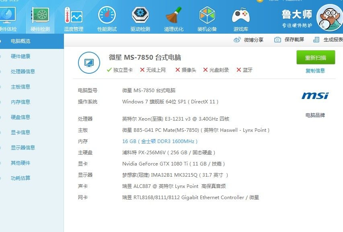Image resolution: width=343 pixels, height=232 pixels.
Task: Click the 光盘刻录 feature label
Action: (219, 70)
